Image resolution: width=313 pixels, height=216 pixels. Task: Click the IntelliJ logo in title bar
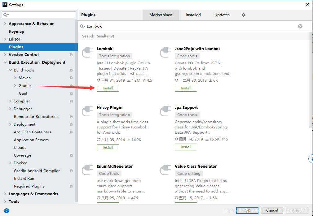coord(5,5)
